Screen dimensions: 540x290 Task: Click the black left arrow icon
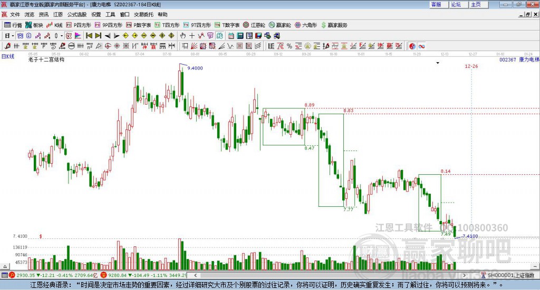[x=108, y=36]
